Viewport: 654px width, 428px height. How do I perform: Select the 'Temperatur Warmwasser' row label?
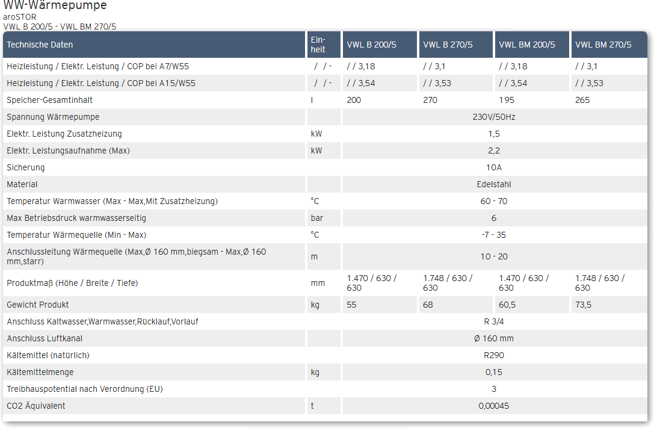click(x=112, y=202)
